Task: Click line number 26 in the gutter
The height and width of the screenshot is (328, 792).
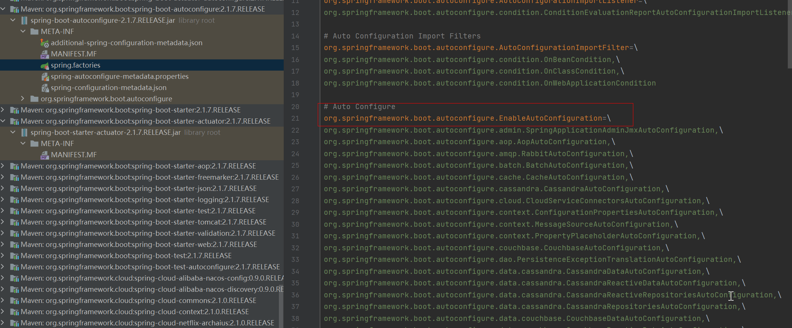Action: (x=295, y=177)
